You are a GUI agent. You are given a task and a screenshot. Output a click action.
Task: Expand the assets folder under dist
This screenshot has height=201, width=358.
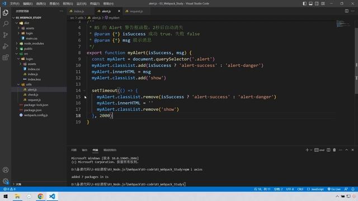click(18, 28)
